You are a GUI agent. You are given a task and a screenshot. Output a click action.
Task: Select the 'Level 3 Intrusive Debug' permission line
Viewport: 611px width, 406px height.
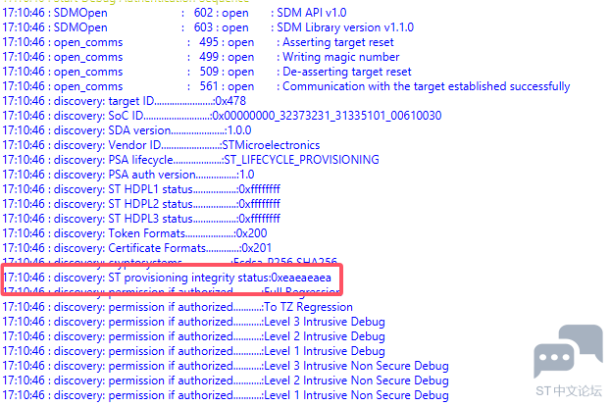pyautogui.click(x=193, y=323)
